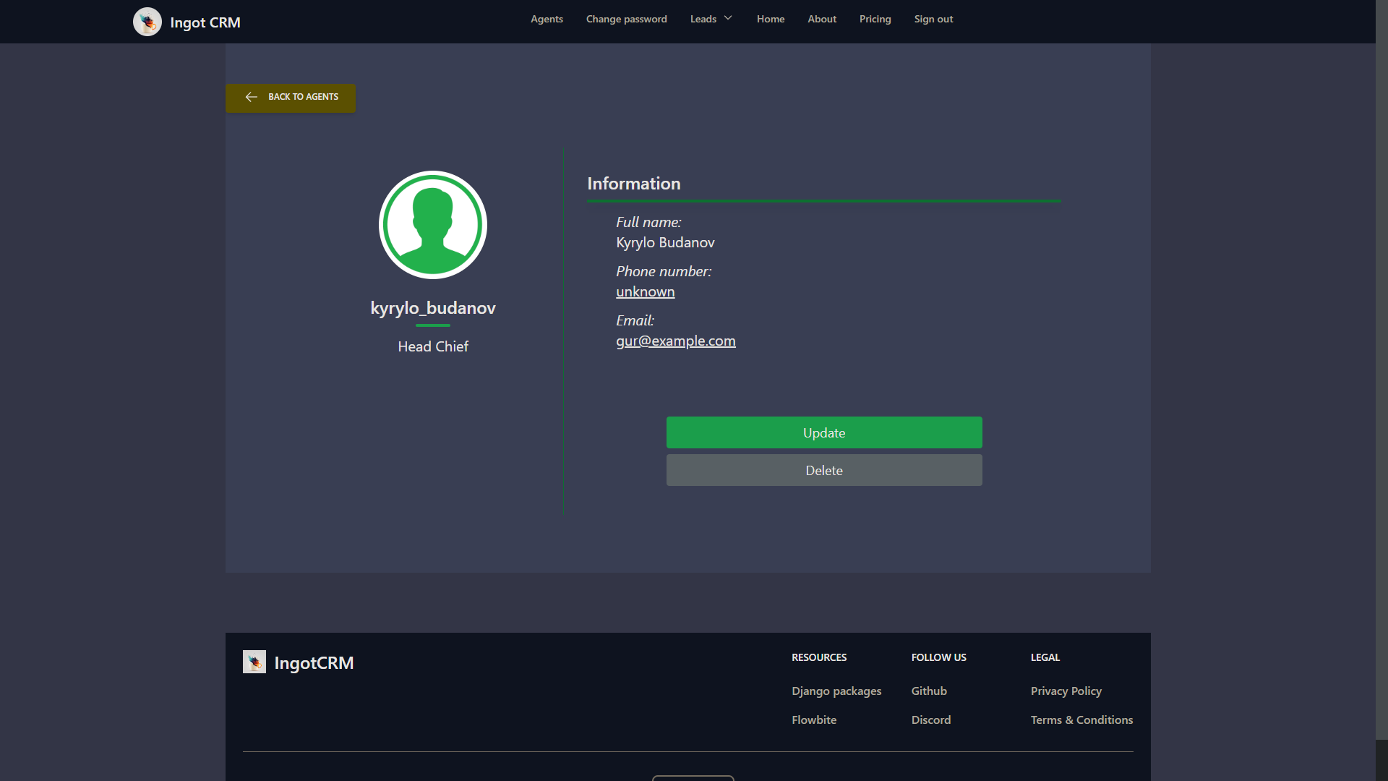Open the Github follow link
Viewport: 1388px width, 781px height.
click(x=929, y=691)
